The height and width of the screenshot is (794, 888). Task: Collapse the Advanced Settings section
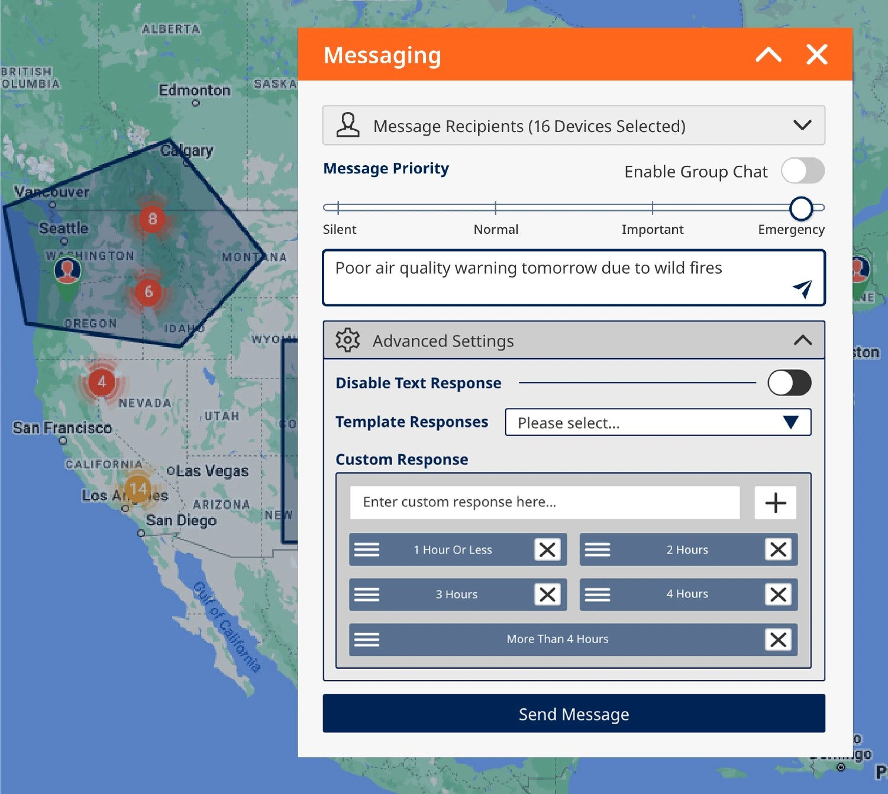[x=803, y=340]
